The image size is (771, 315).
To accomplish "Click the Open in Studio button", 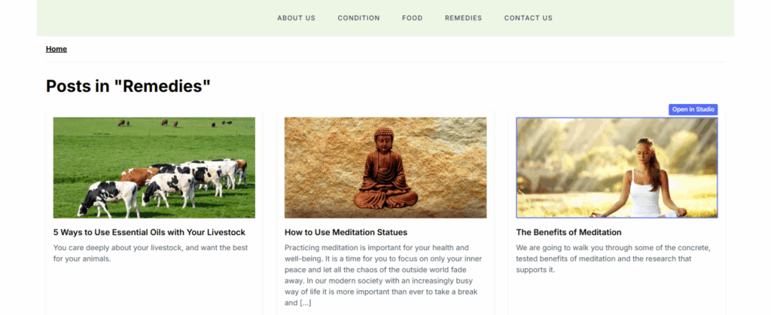I will tap(693, 109).
